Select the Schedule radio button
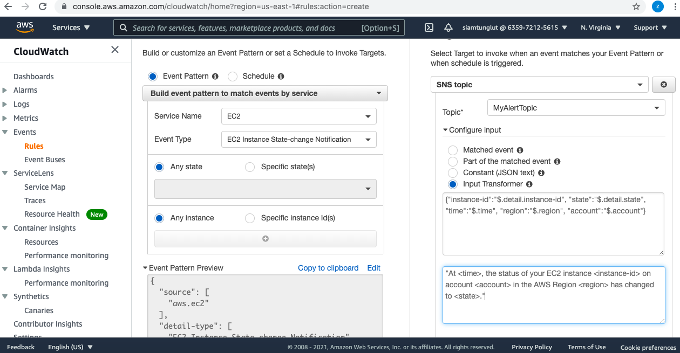This screenshot has width=680, height=353. (233, 77)
